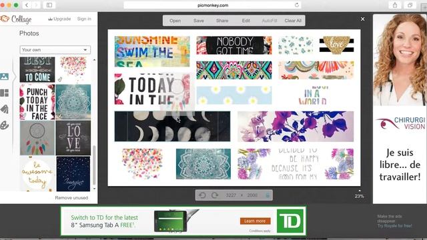Click AutoFill in the collage toolbar

(270, 21)
